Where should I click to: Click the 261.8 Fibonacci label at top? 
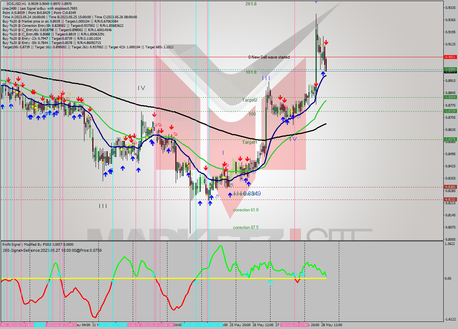click(x=251, y=4)
